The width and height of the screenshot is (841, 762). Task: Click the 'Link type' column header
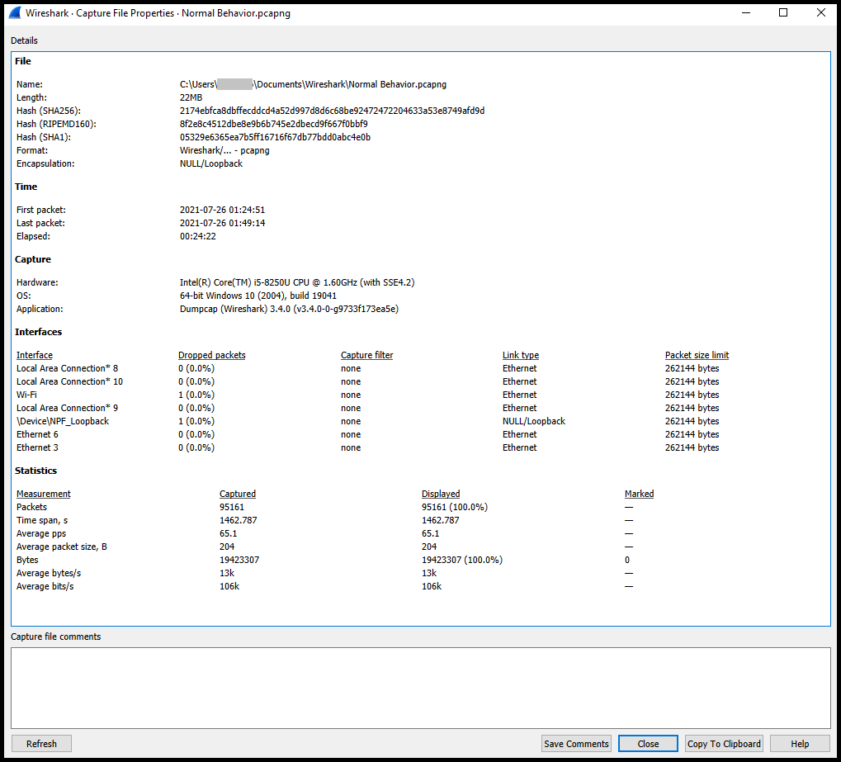click(x=520, y=355)
